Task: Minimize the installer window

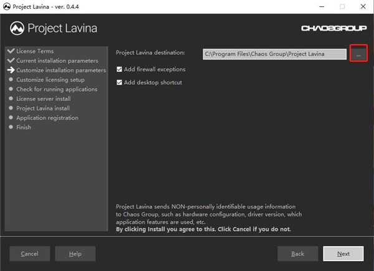Action: (x=322, y=6)
